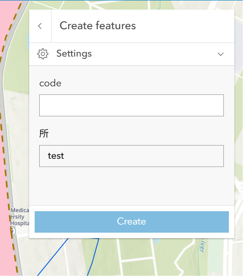Viewport: 243px width, 276px height.
Task: Expand the Settings section chevron
Action: pos(221,54)
